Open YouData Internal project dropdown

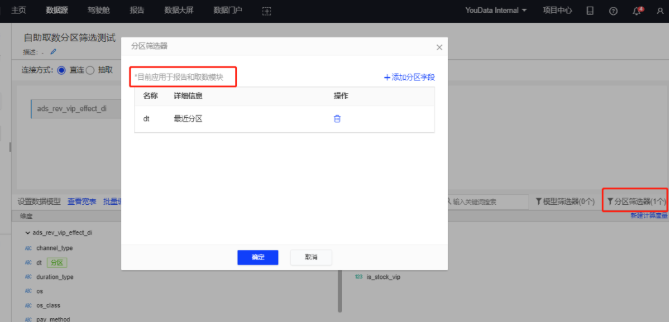(496, 10)
